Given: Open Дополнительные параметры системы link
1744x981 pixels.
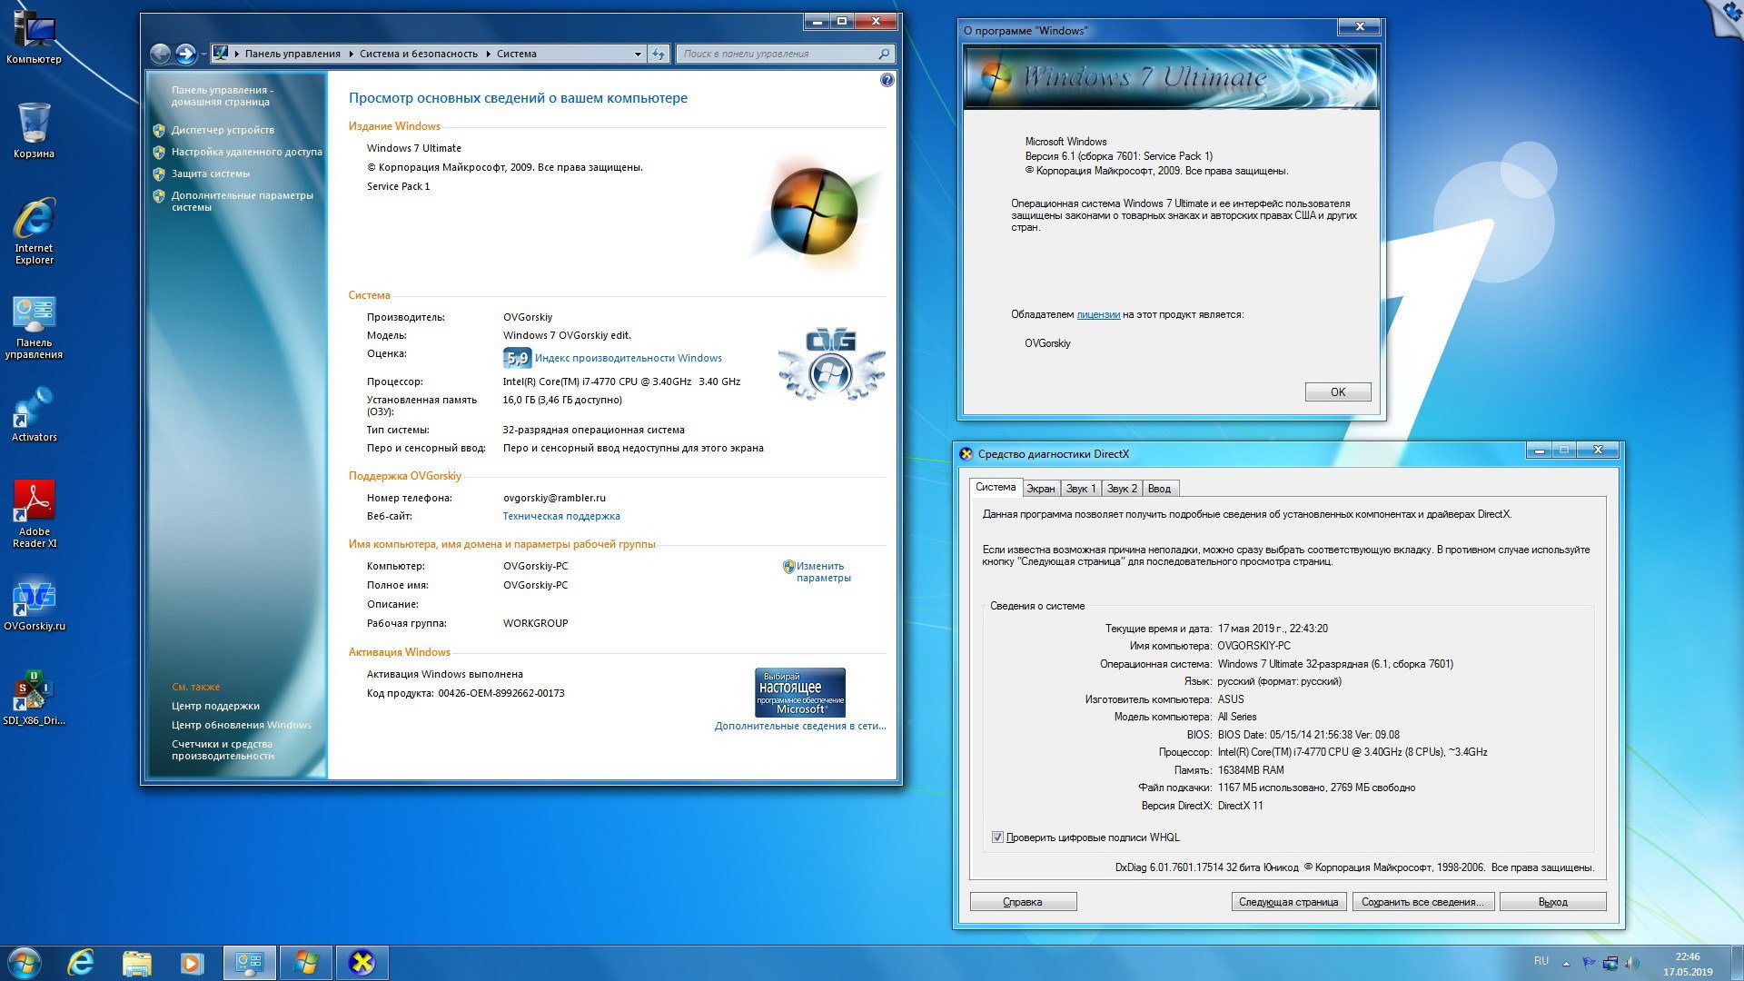Looking at the screenshot, I should (242, 201).
